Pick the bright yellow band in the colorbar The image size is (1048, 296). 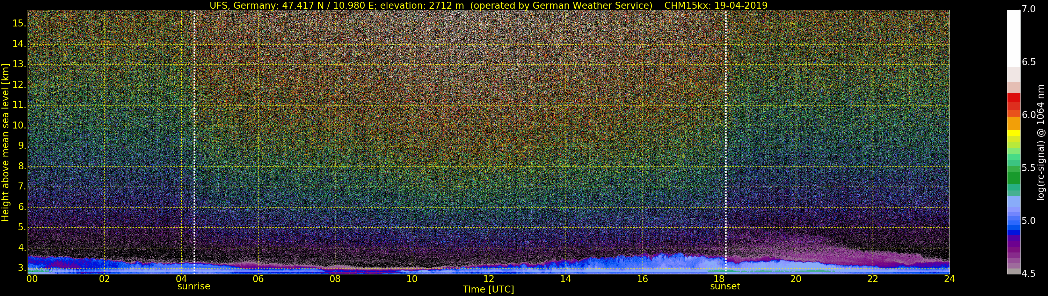tap(1013, 133)
